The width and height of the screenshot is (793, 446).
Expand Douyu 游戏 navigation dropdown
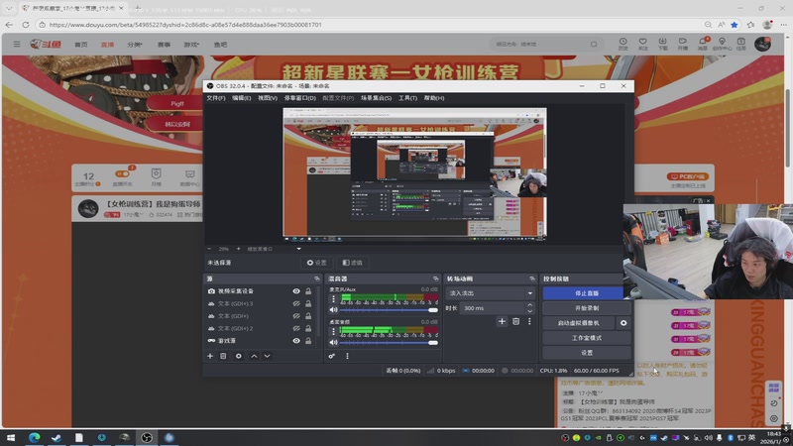point(191,45)
